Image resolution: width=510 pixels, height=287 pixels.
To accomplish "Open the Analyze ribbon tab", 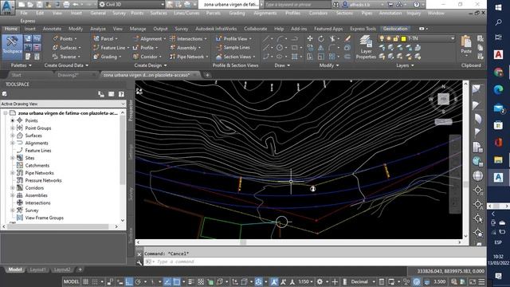I will point(98,29).
